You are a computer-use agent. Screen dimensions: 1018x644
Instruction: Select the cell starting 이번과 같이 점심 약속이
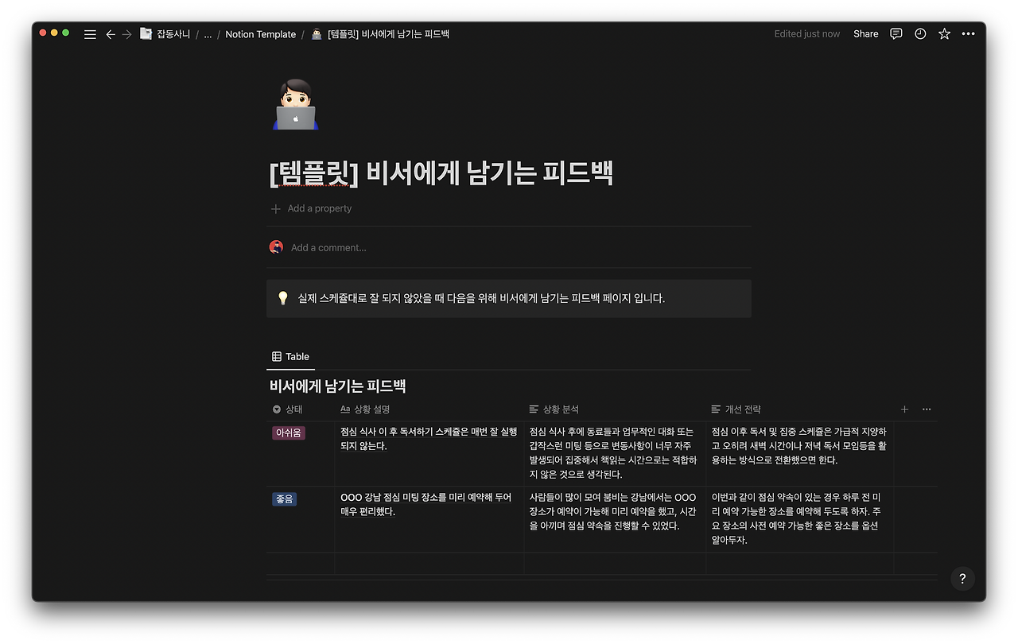(799, 520)
